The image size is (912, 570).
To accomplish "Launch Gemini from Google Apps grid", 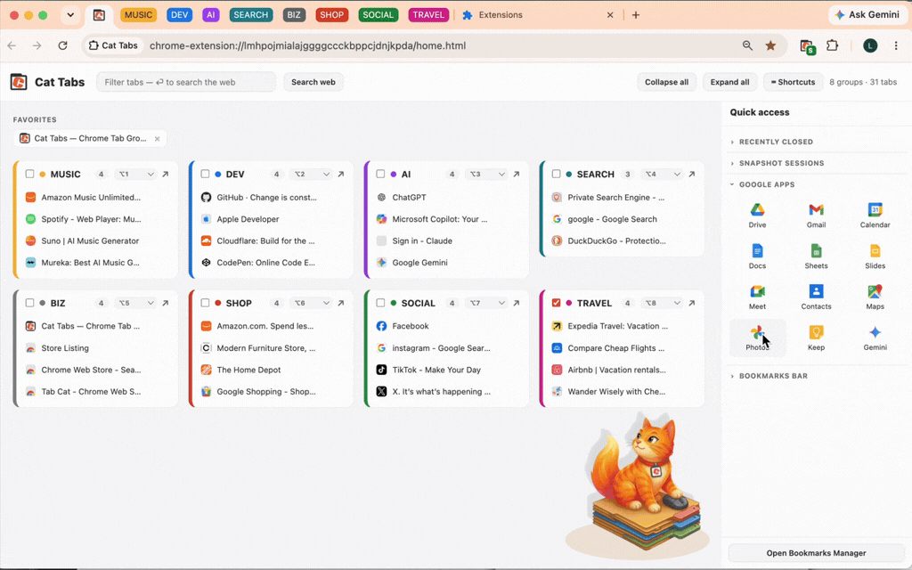I will click(x=875, y=338).
